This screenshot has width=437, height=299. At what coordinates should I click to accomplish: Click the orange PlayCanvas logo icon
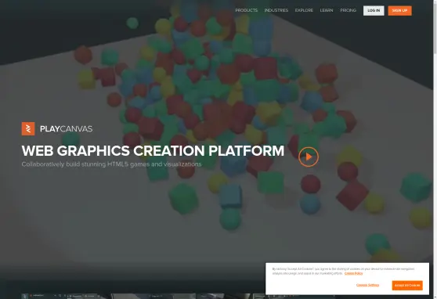coord(28,128)
